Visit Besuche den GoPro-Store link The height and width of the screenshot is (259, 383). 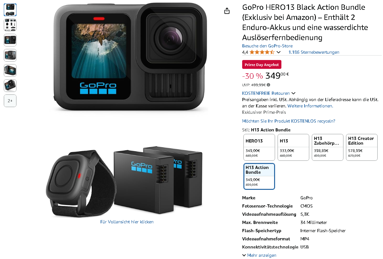point(267,46)
